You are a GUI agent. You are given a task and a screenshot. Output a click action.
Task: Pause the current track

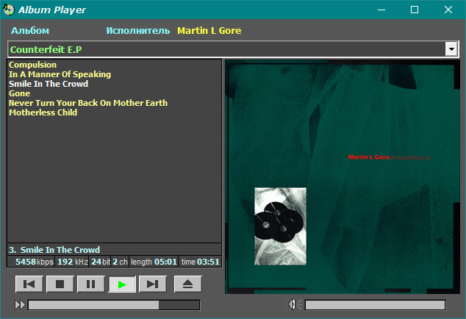[91, 284]
